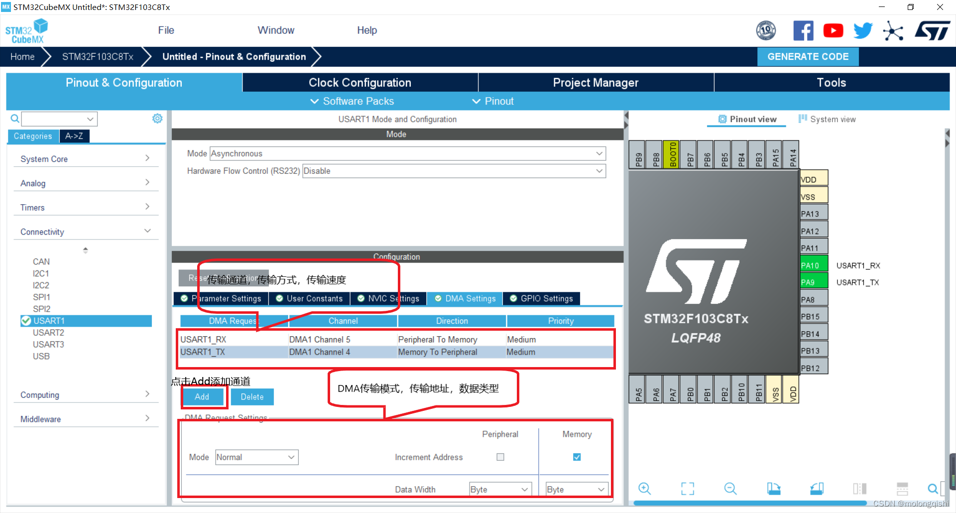Toggle the USART1 enabled check mark in list
This screenshot has height=513, width=956.
click(x=26, y=321)
